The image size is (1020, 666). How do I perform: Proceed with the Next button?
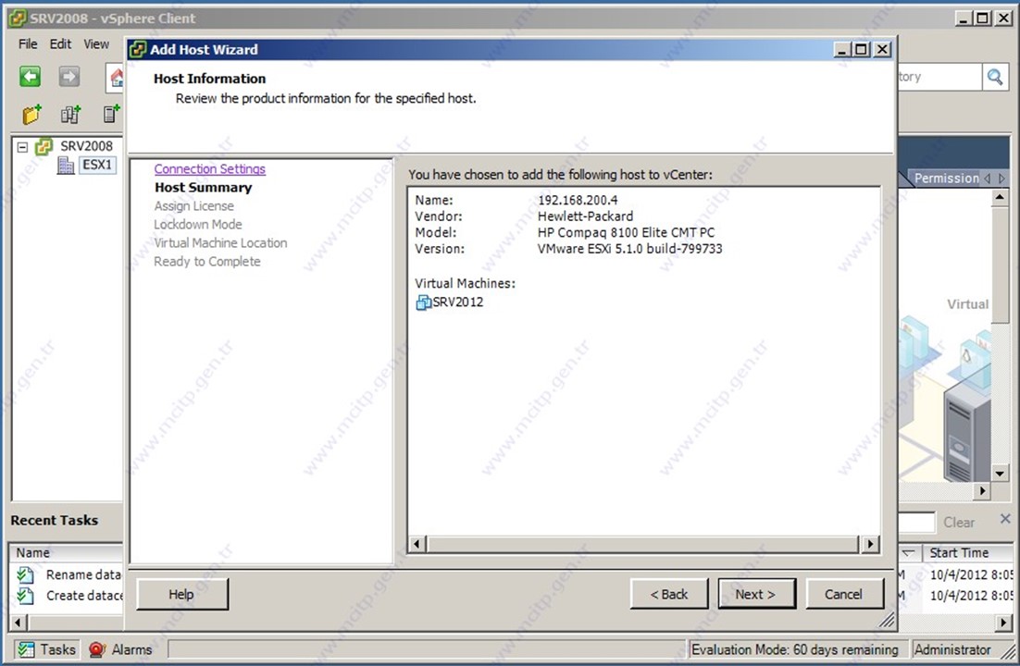click(x=756, y=595)
